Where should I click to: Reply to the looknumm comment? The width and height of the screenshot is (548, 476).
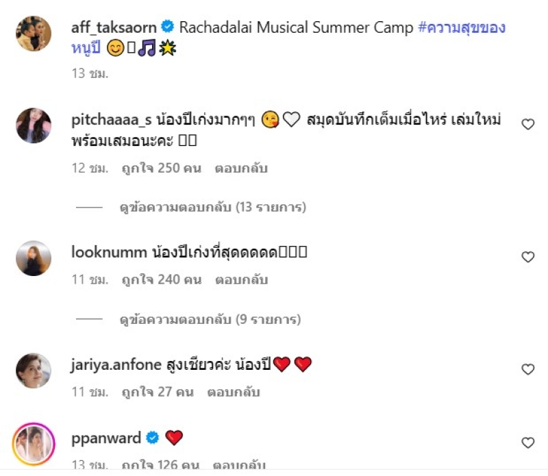click(x=242, y=279)
